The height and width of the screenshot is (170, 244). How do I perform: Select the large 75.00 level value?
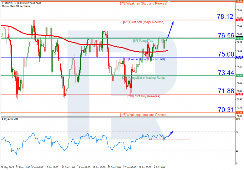pos(226,54)
